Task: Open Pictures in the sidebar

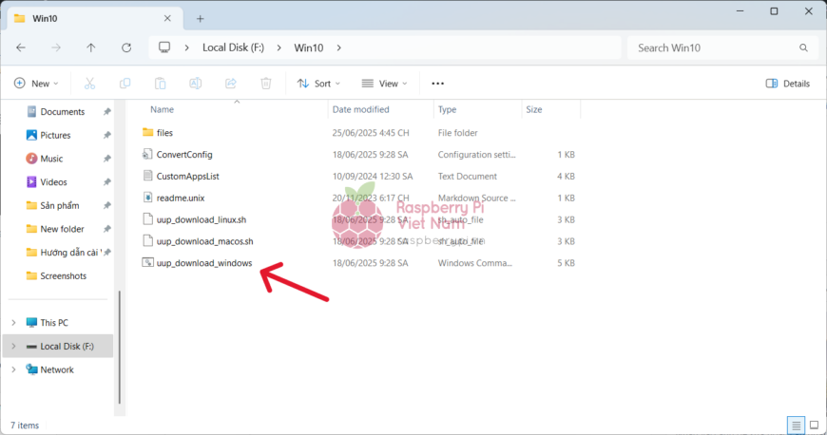Action: pyautogui.click(x=55, y=135)
